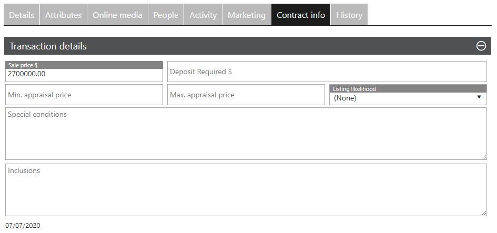
Task: Click the Min. appraisal price field
Action: [x=84, y=95]
